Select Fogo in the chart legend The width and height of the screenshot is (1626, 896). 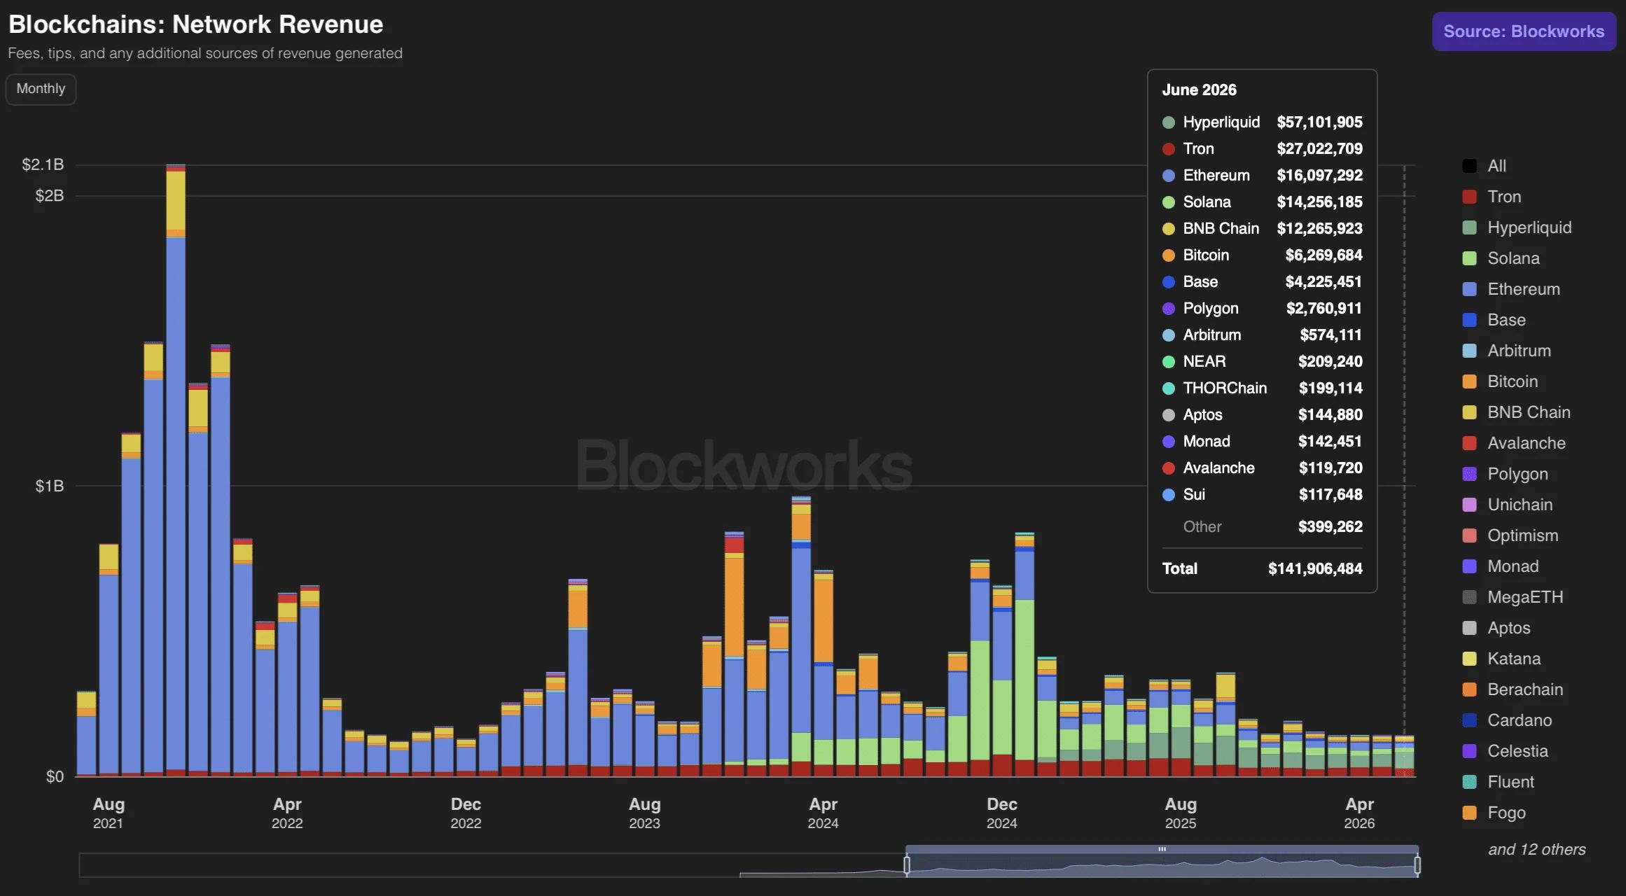click(x=1494, y=813)
